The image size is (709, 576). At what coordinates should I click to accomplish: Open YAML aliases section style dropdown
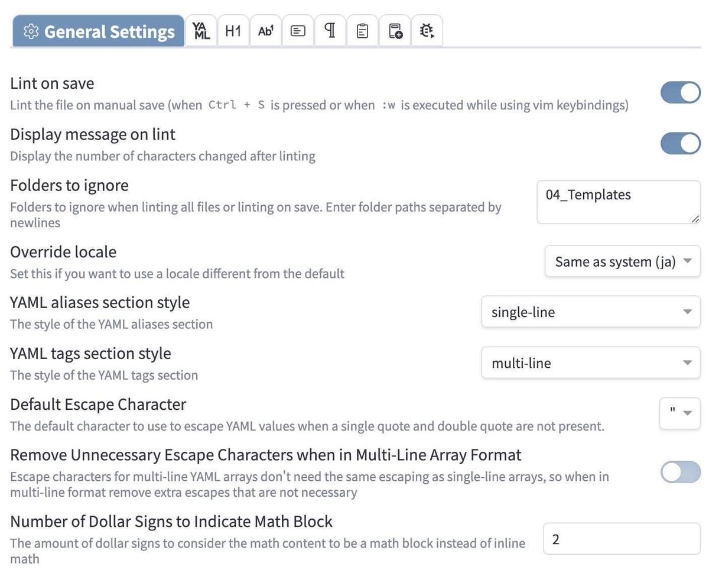[x=591, y=312]
